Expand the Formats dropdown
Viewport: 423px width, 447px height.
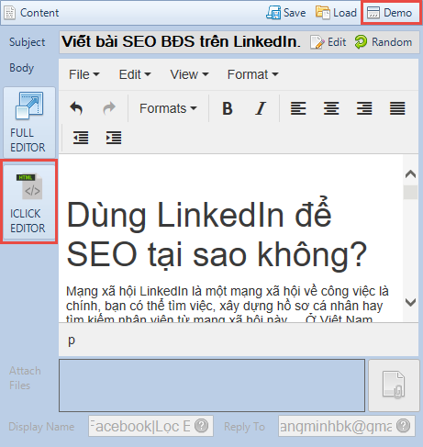[x=168, y=108]
